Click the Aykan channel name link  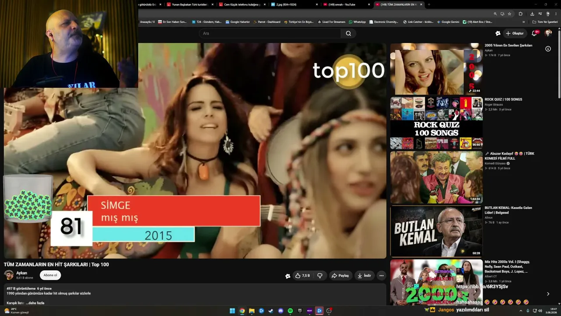(21, 273)
